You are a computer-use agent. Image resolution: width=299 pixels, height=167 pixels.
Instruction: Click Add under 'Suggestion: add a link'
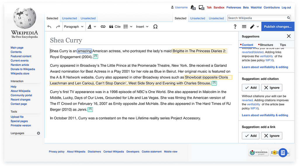click(x=251, y=136)
